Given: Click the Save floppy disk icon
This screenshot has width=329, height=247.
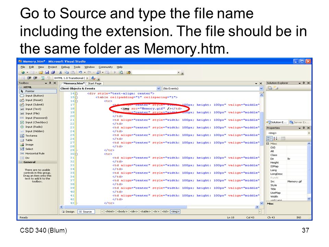Looking at the screenshot, I should (47, 72).
